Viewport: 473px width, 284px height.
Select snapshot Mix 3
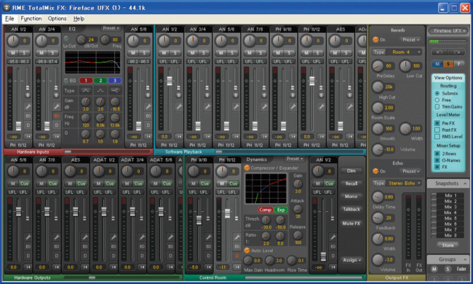click(x=448, y=207)
